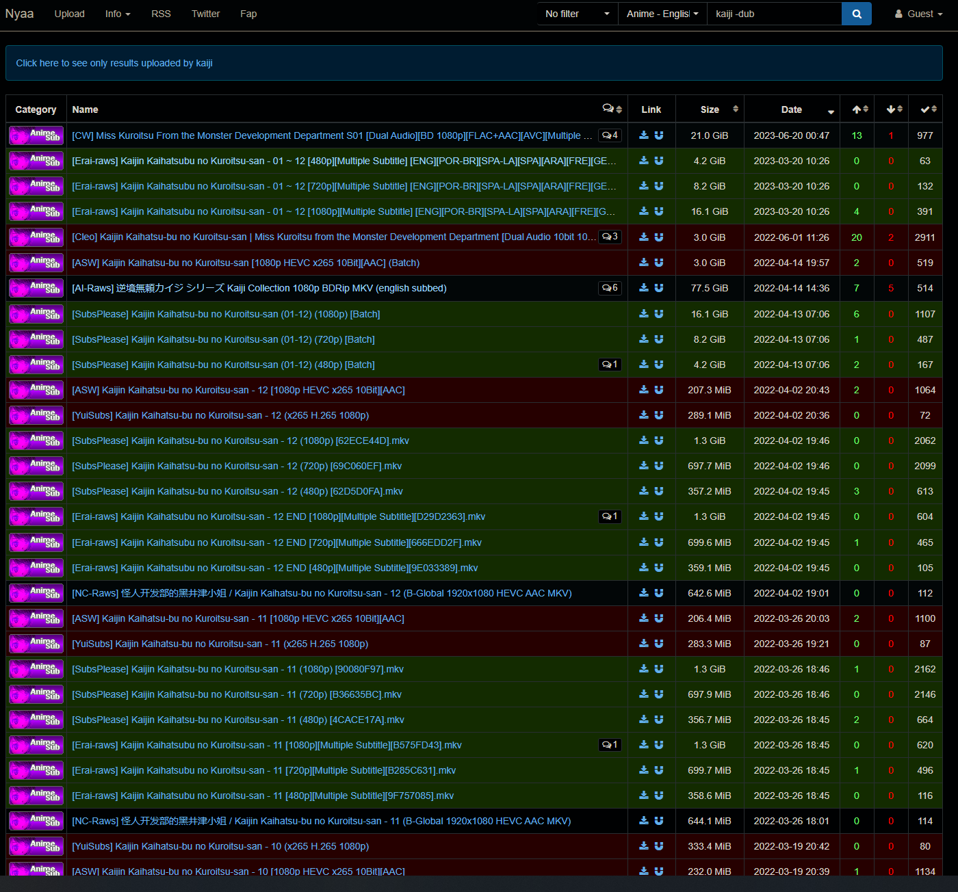Screen dimensions: 958x892
Task: Click the Category column header
Action: pyautogui.click(x=36, y=109)
